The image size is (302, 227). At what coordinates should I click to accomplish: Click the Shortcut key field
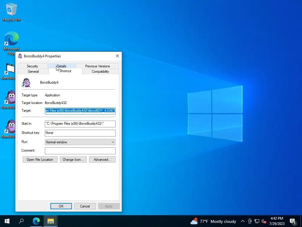tap(80, 133)
